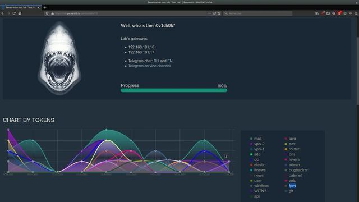The height and width of the screenshot is (202, 359).
Task: Go back to the previous page
Action: click(3, 13)
